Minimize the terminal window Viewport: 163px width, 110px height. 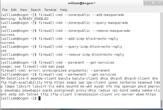pyautogui.click(x=147, y=3)
